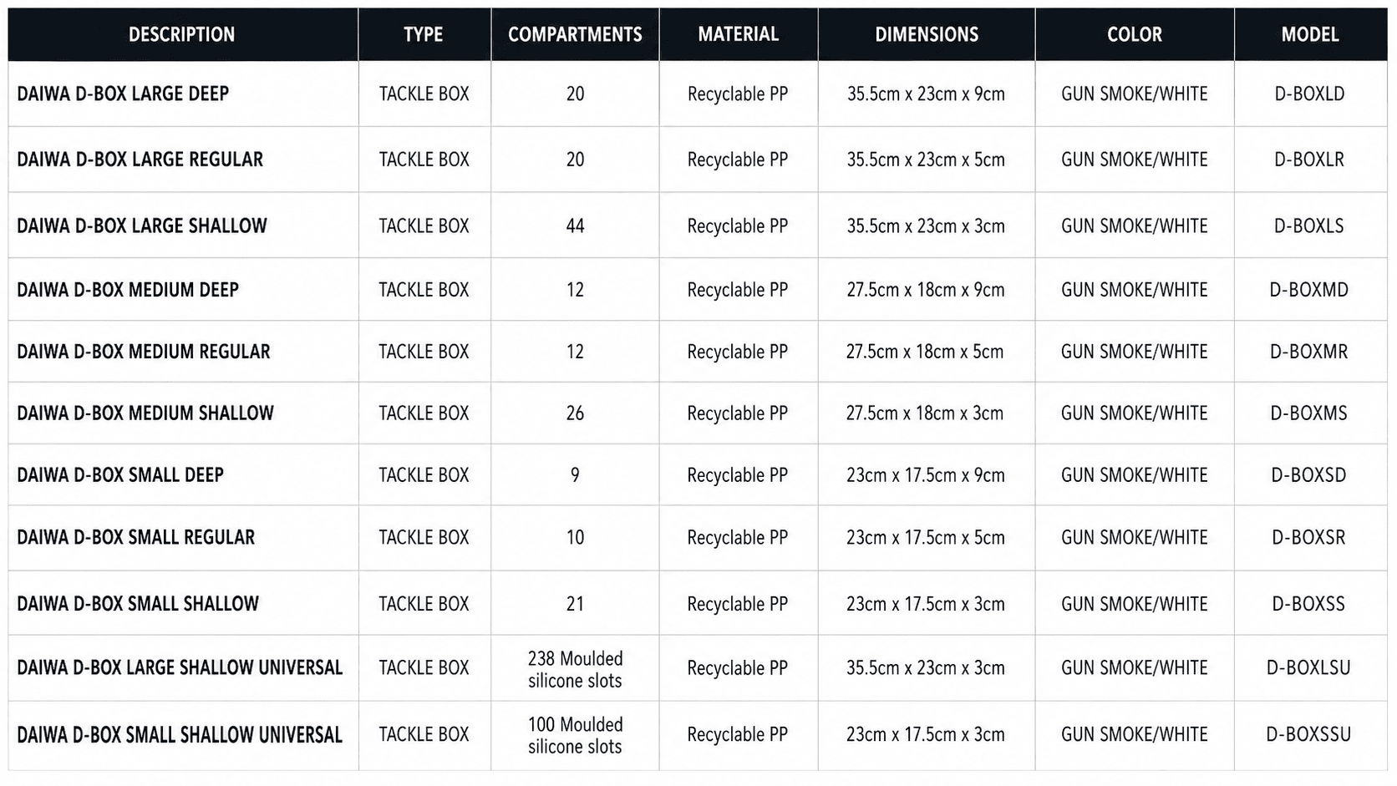Image resolution: width=1397 pixels, height=786 pixels.
Task: Select DAIWA D-BOX SMALL SHALLOW UNIVERSAL description
Action: [180, 735]
